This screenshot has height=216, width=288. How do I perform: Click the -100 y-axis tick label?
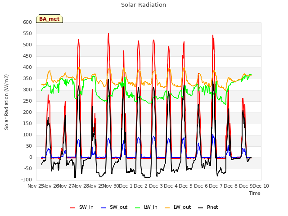click(27, 180)
